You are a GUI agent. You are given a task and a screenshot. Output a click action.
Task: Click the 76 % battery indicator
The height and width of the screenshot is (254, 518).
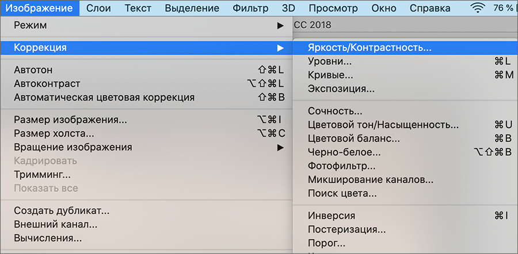(503, 8)
